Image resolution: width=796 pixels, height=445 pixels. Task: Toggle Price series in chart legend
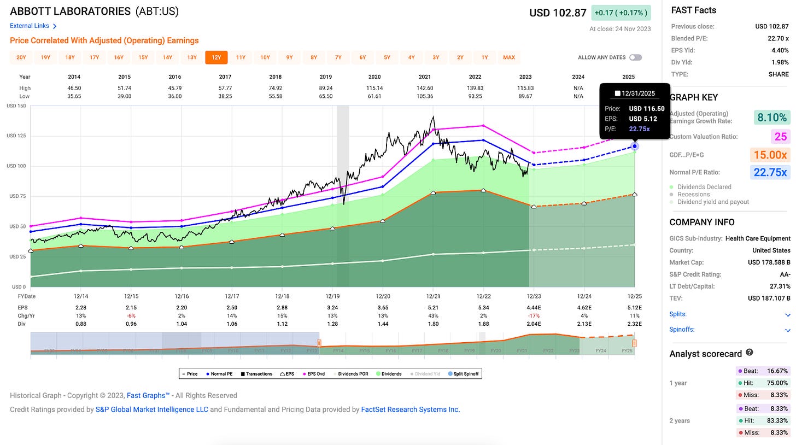(190, 374)
